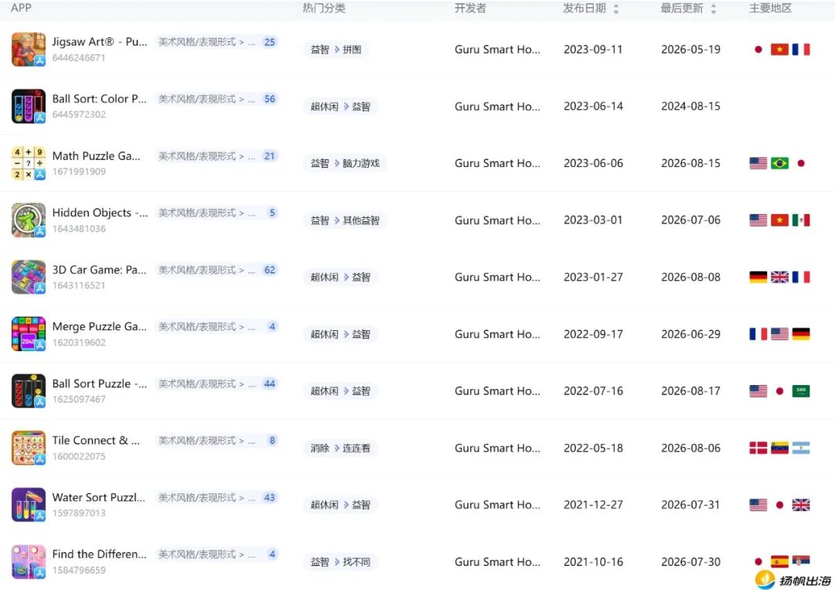Open the Tile Connect & ... app title
835x590 pixels.
(96, 440)
